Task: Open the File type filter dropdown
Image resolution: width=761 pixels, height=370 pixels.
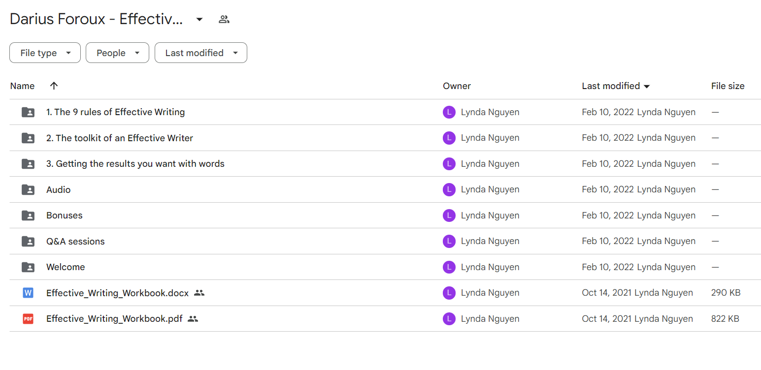Action: (x=45, y=53)
